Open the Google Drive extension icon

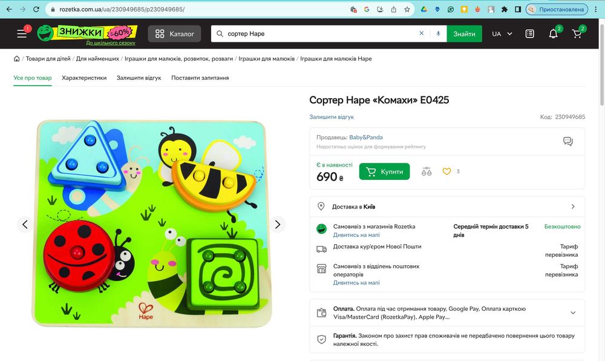point(423,9)
